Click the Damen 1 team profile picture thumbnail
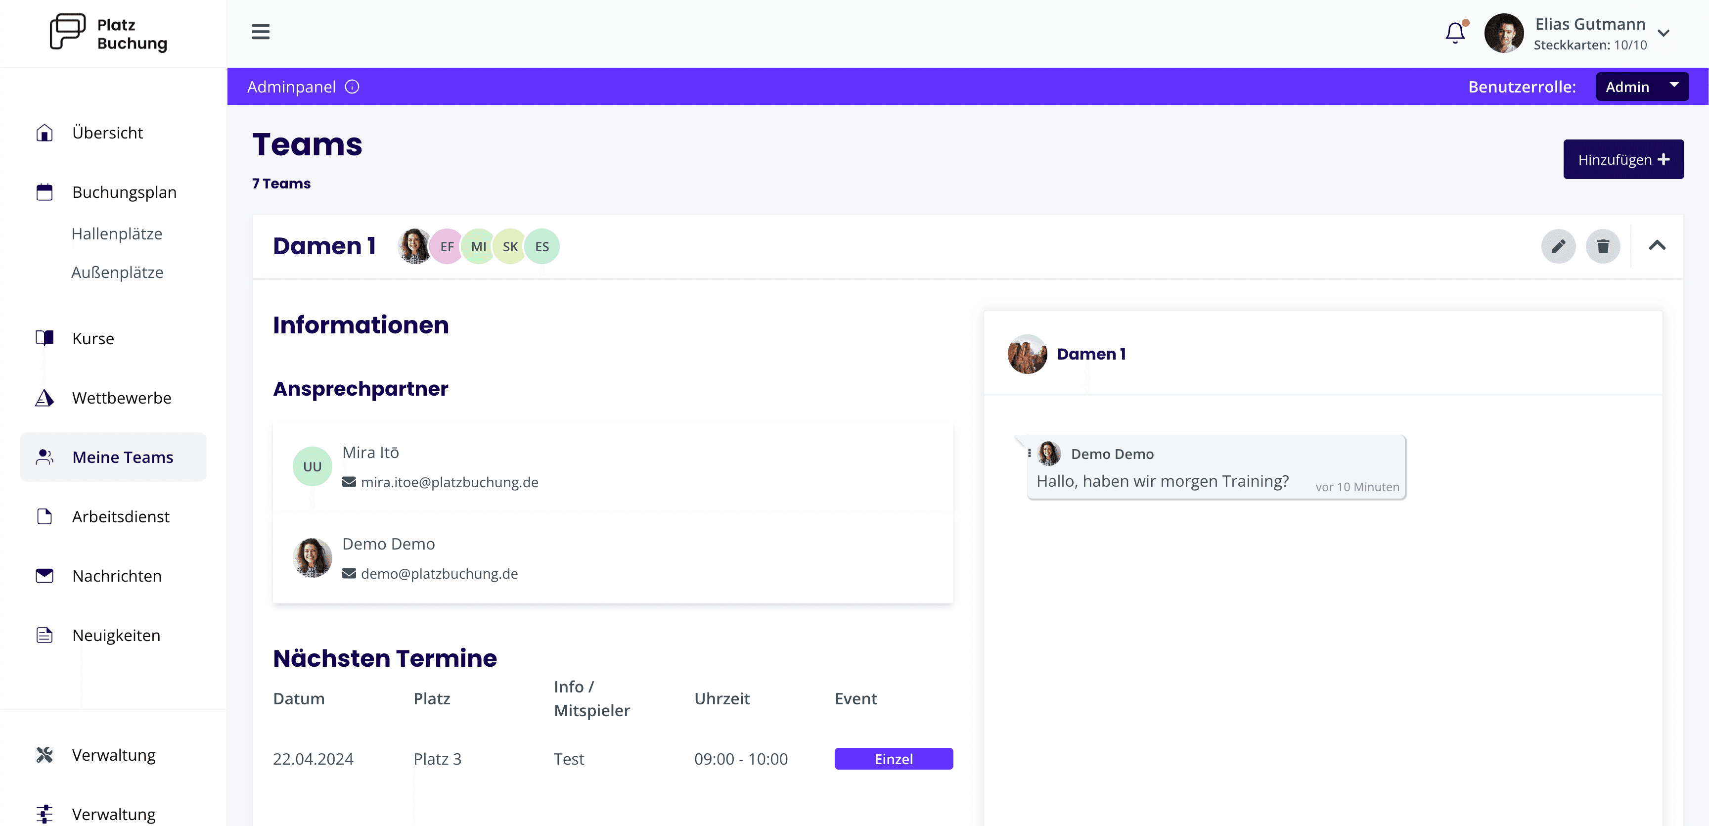 point(414,246)
